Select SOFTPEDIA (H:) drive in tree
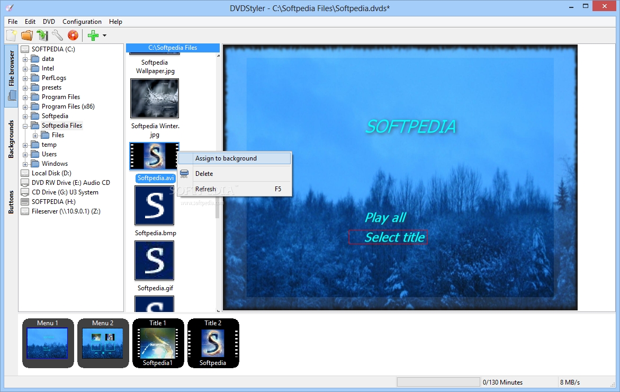Viewport: 620px width, 392px height. coord(53,201)
